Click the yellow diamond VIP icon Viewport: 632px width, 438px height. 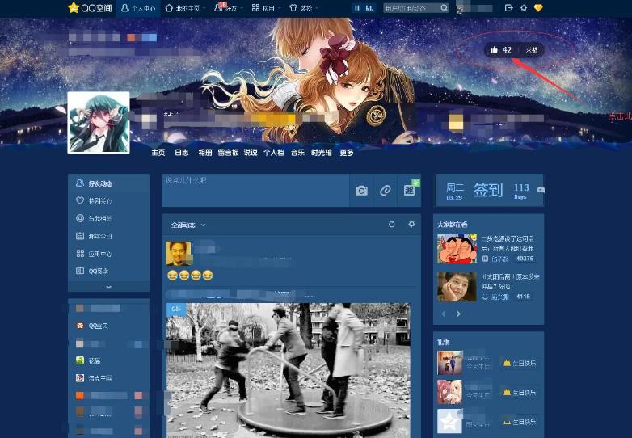[538, 7]
